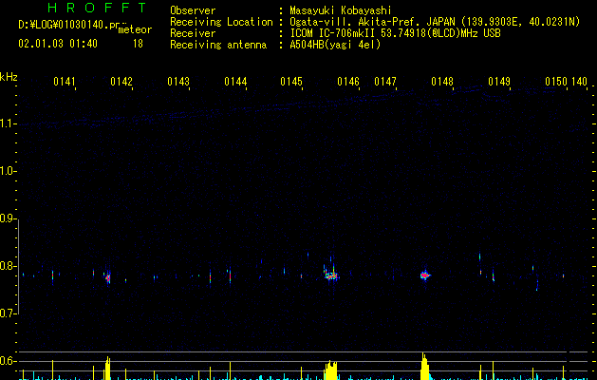The width and height of the screenshot is (597, 380).
Task: Click the 0144 time marker
Action: coord(235,82)
